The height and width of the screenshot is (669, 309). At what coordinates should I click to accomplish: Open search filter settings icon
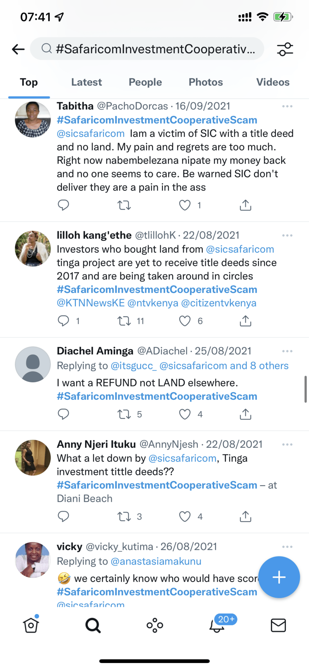(285, 49)
